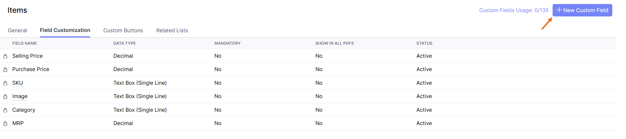Click the Category field name
The image size is (626, 139).
24,110
